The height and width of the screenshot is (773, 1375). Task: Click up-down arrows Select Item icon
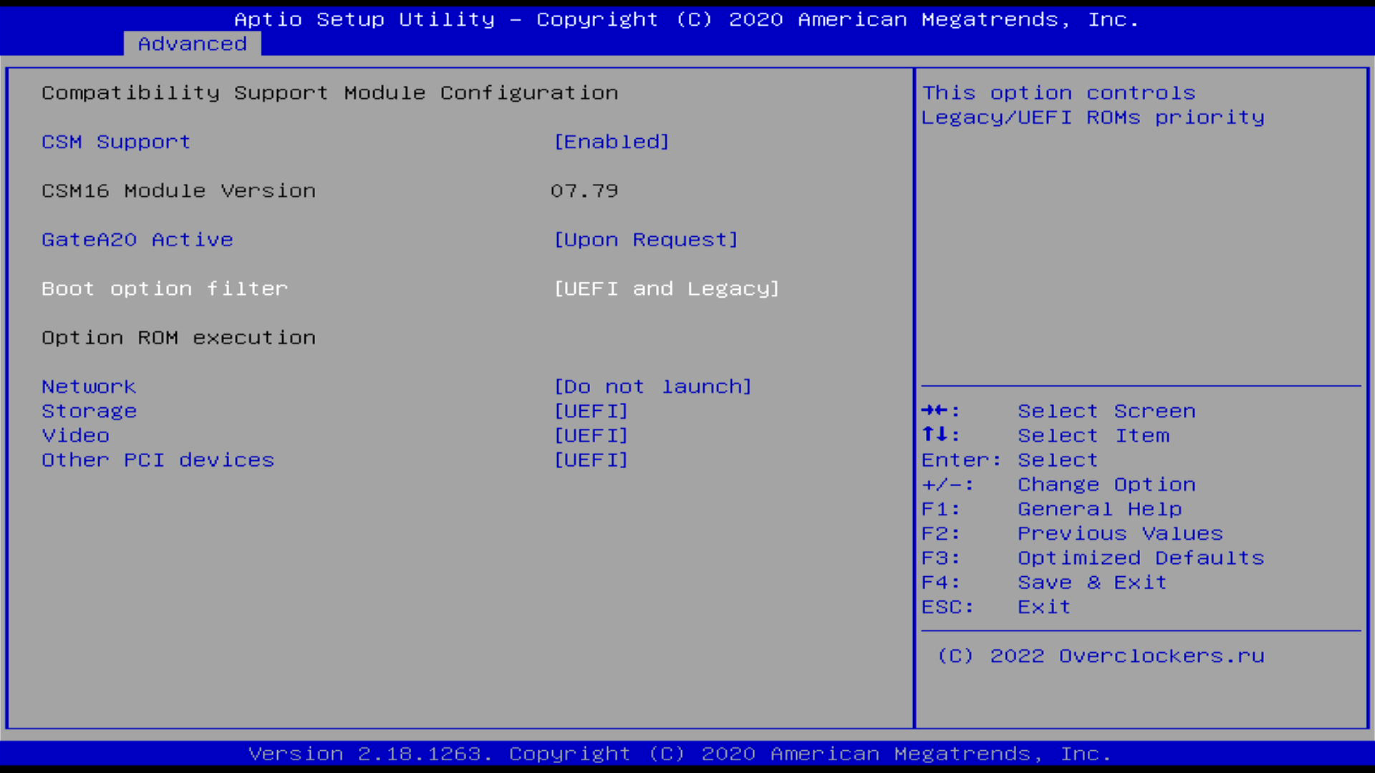[x=935, y=434]
